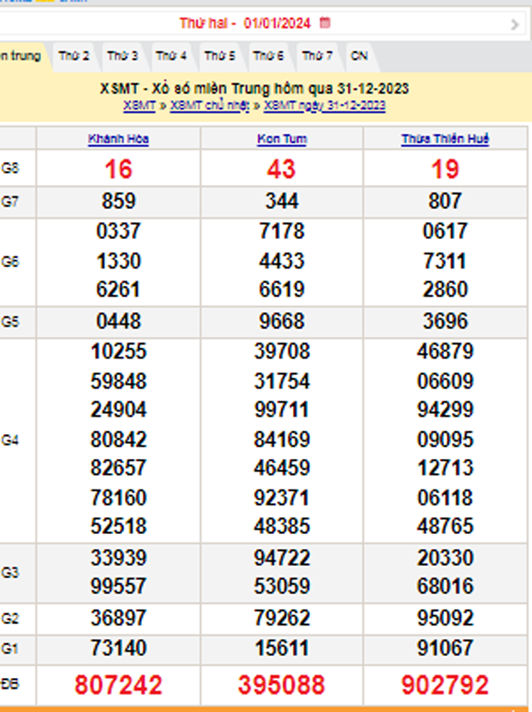532x712 pixels.
Task: Click Kon Tum special prize 395088
Action: click(282, 685)
